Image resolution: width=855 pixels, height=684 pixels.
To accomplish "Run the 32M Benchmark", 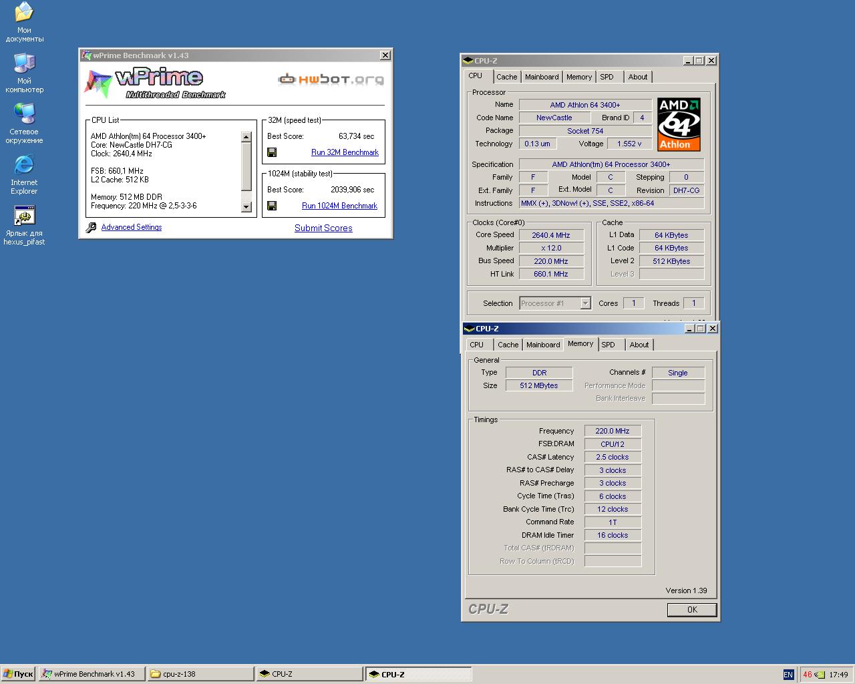I will point(345,152).
